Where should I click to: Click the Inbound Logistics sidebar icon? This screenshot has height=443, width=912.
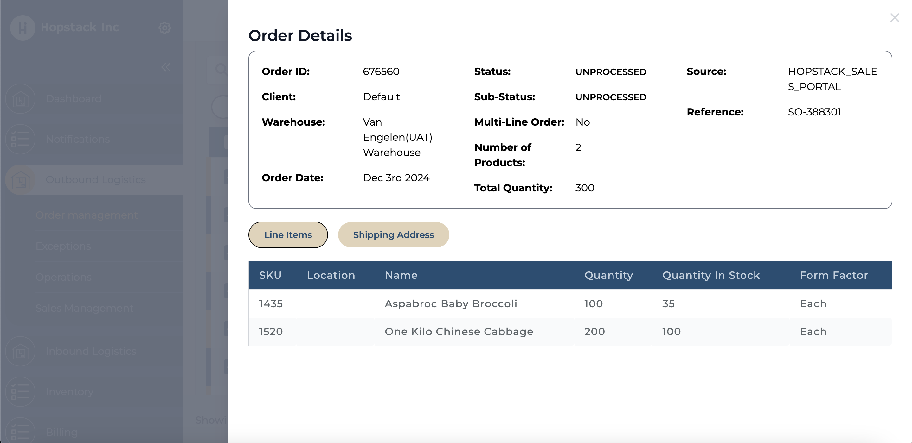click(x=21, y=352)
